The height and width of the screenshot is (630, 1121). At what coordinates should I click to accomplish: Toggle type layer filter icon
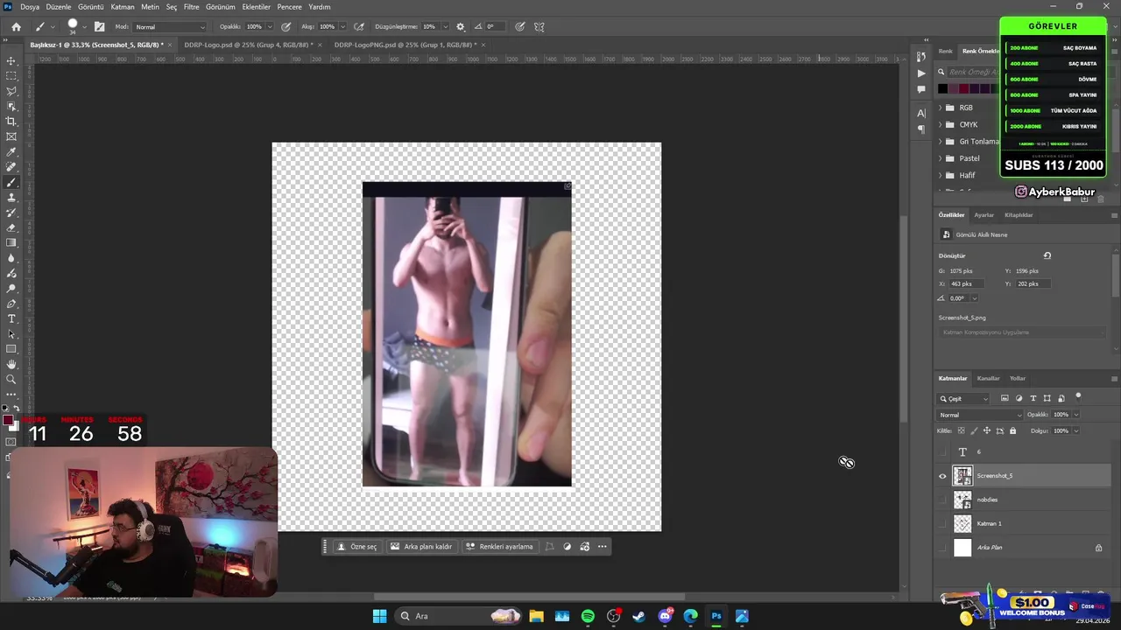click(1033, 398)
